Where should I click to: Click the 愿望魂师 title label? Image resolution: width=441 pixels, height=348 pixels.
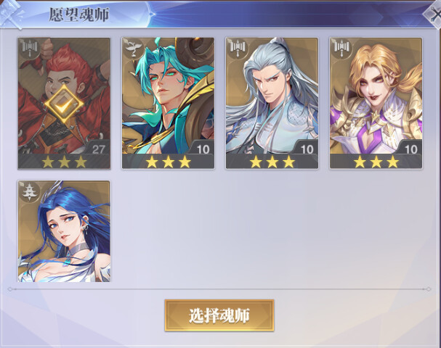(79, 14)
